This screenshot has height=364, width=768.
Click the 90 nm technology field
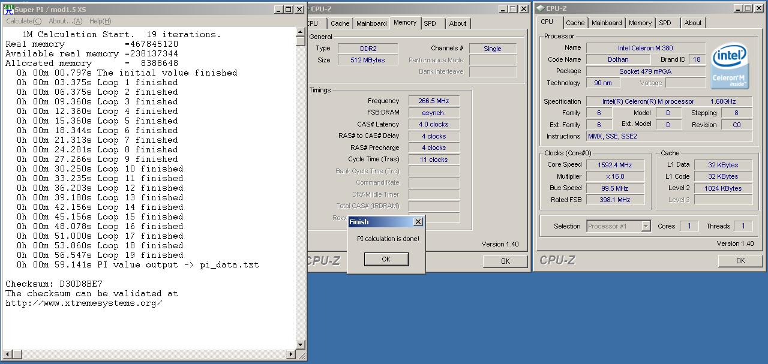tap(603, 83)
